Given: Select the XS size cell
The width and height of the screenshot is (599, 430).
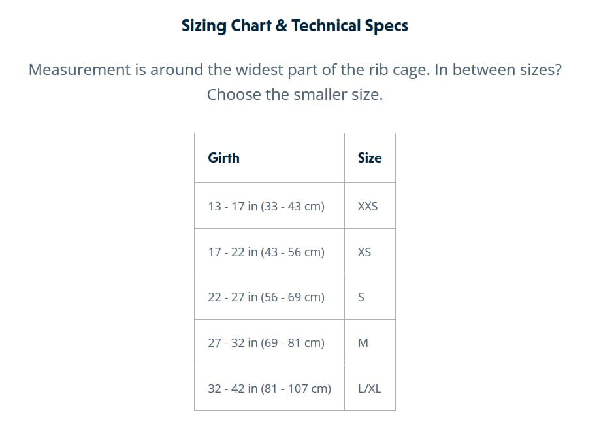Looking at the screenshot, I should click(364, 252).
